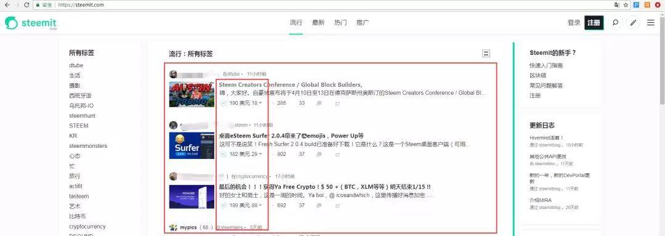This screenshot has width=665, height=236.
Task: Select the tasteem tag
Action: 79,197
